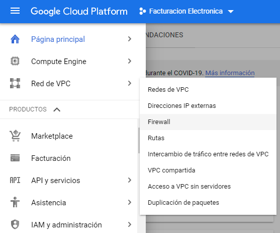Select Firewall from the VPC submenu
Image resolution: width=280 pixels, height=233 pixels.
coord(208,122)
